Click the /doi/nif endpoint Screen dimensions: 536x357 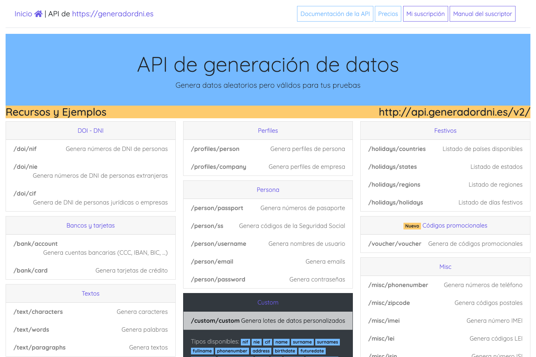[x=25, y=149]
